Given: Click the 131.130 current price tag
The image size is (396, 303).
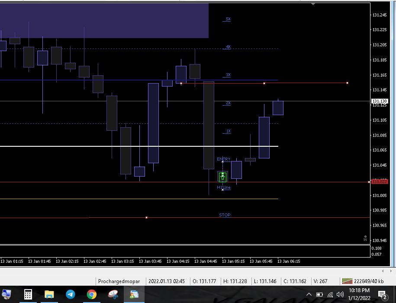Looking at the screenshot, I should pos(379,101).
